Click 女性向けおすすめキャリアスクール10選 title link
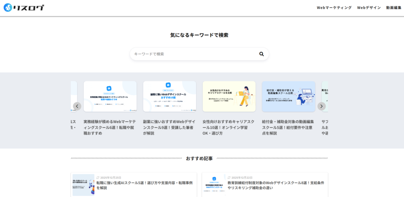The width and height of the screenshot is (404, 197). [x=229, y=128]
